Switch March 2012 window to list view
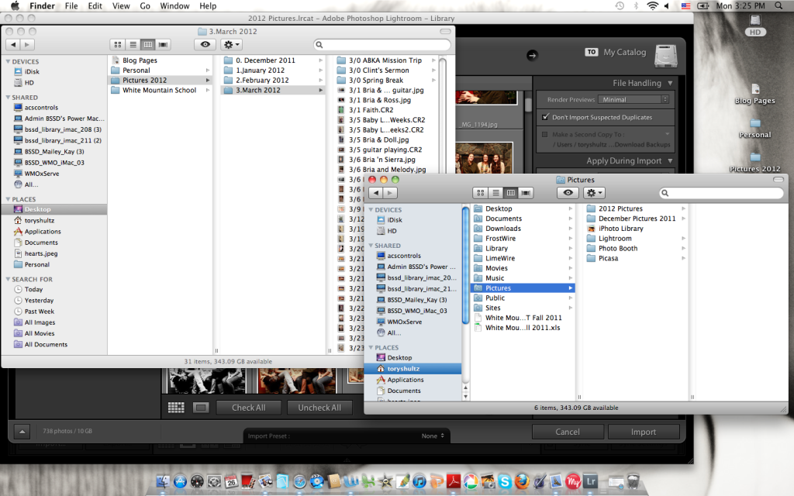 [133, 44]
